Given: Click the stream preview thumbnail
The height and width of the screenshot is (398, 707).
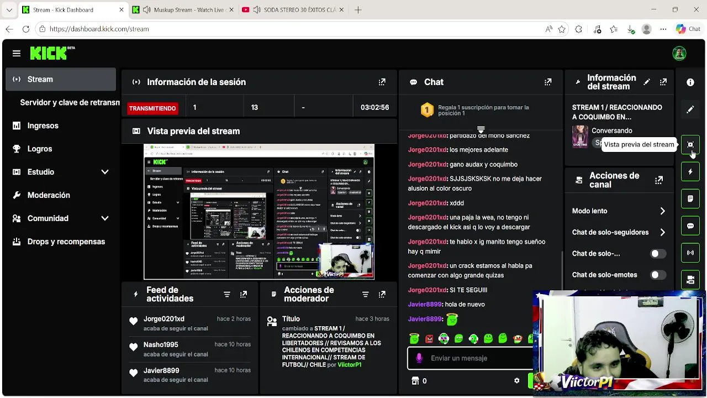Looking at the screenshot, I should click(x=259, y=212).
